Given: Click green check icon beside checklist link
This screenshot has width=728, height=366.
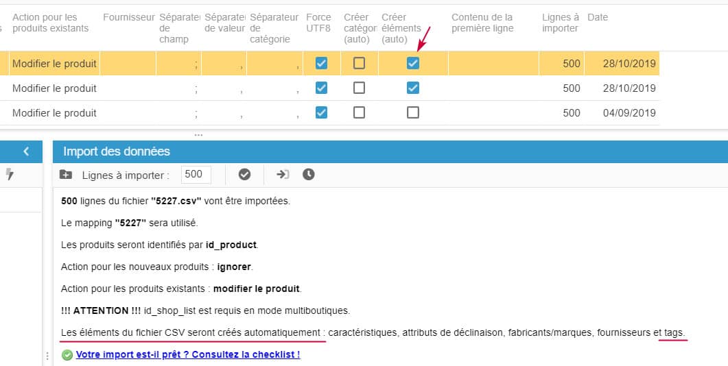Looking at the screenshot, I should [x=67, y=355].
